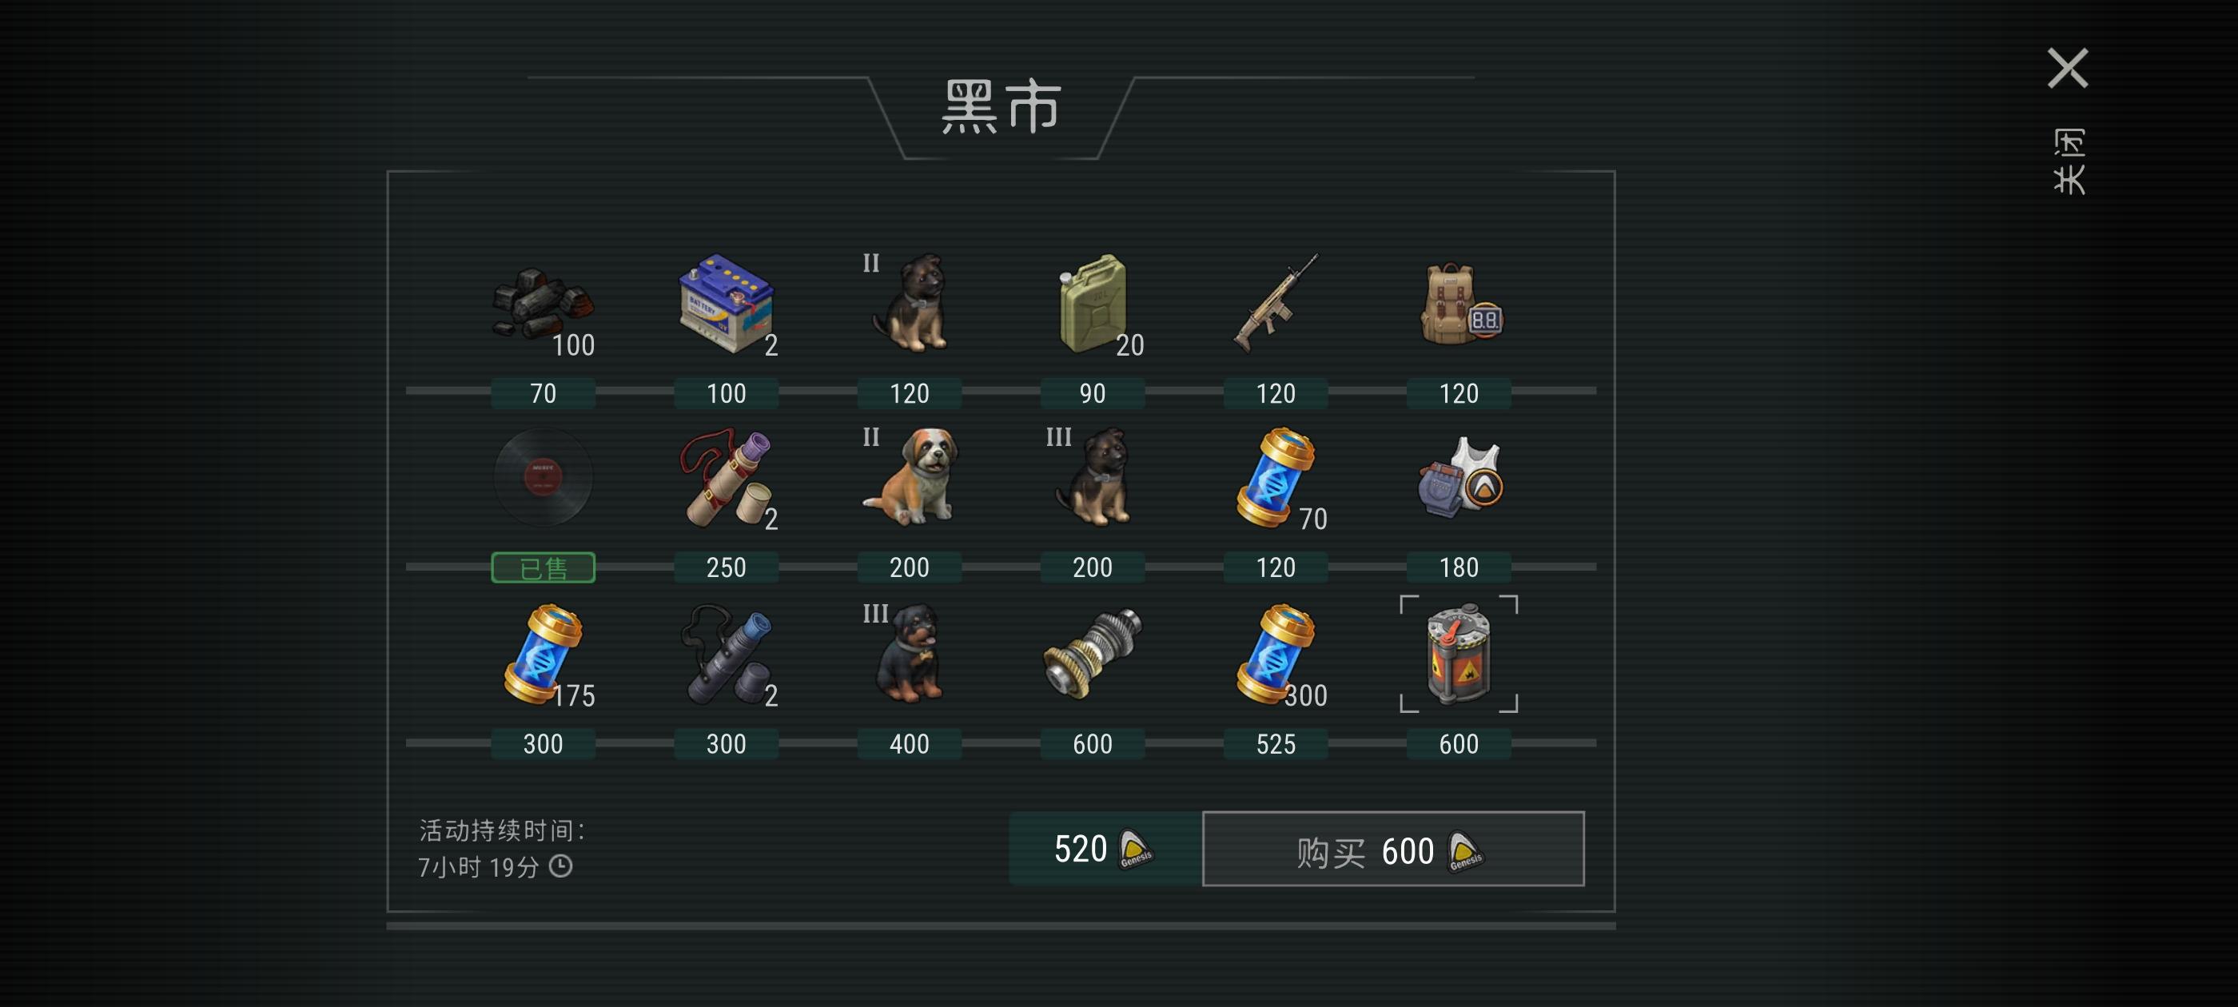Image resolution: width=2238 pixels, height=1007 pixels.
Task: Select the Rottweiler puppy rank III
Action: (x=910, y=654)
